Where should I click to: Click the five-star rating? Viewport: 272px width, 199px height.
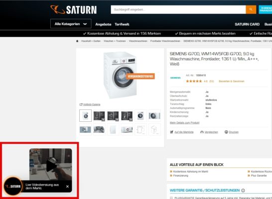(194, 81)
